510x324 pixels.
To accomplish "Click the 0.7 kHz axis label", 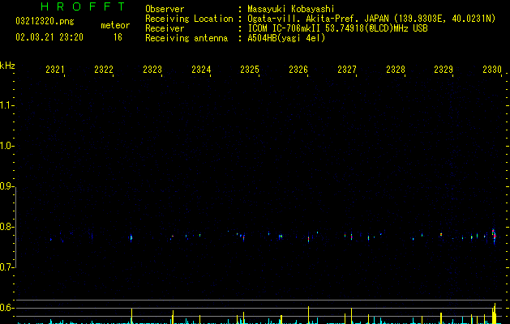I will (x=6, y=267).
